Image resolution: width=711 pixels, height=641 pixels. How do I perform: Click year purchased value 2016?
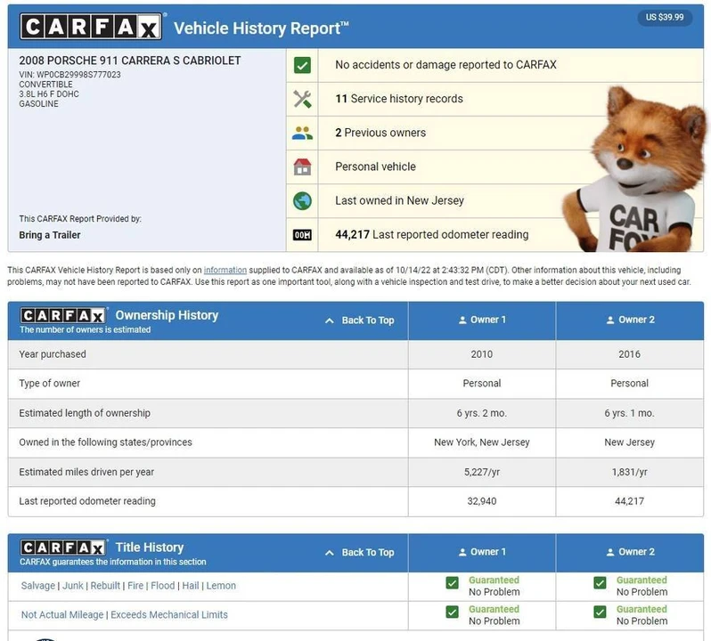click(x=629, y=354)
